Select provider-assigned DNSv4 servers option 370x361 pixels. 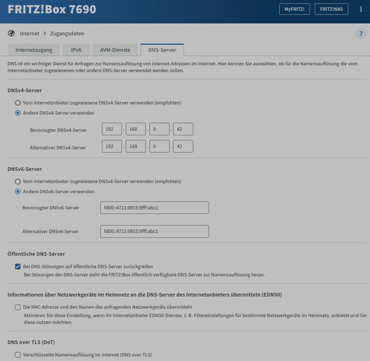[18, 103]
